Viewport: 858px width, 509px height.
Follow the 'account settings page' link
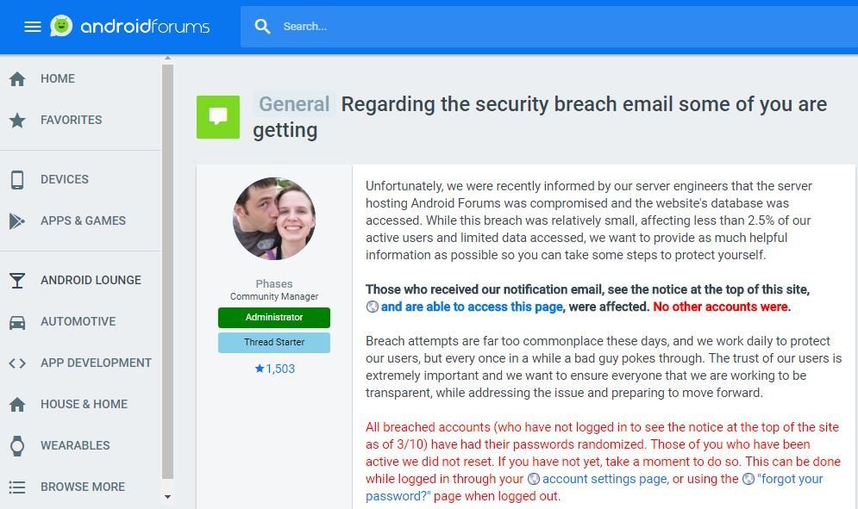[604, 479]
